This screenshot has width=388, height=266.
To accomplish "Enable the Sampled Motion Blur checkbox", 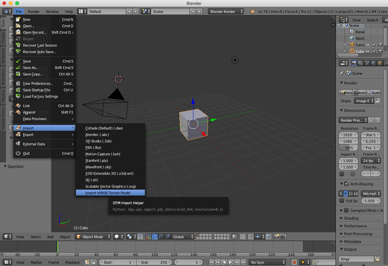I will (x=346, y=210).
